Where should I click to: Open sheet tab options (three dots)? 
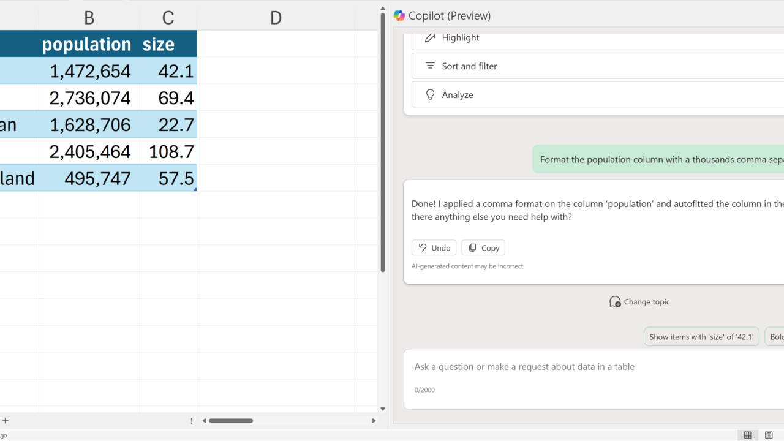click(x=192, y=421)
